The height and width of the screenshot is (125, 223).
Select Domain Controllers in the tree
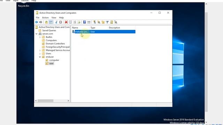55,44
